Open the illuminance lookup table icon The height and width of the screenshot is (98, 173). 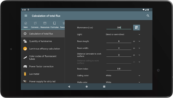[137, 28]
